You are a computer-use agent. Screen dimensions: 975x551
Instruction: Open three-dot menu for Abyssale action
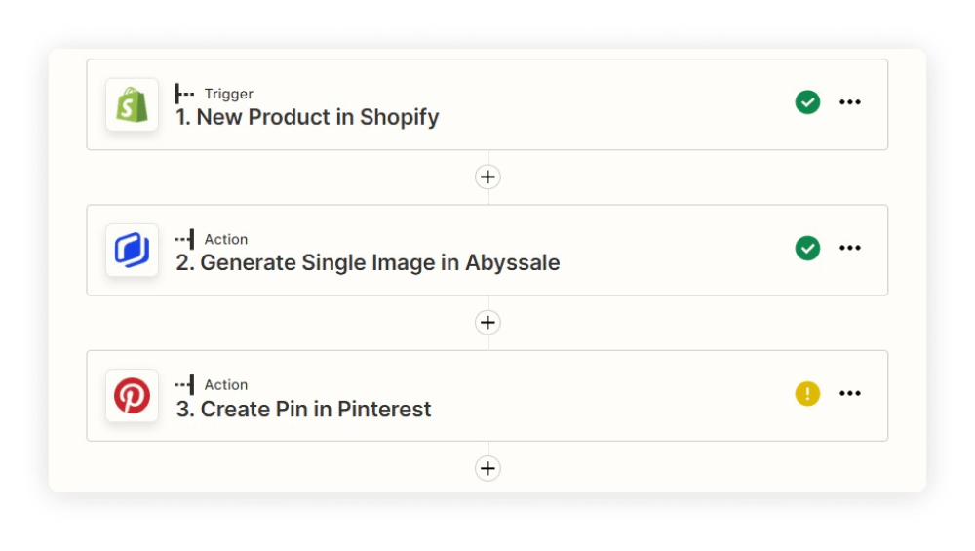849,248
